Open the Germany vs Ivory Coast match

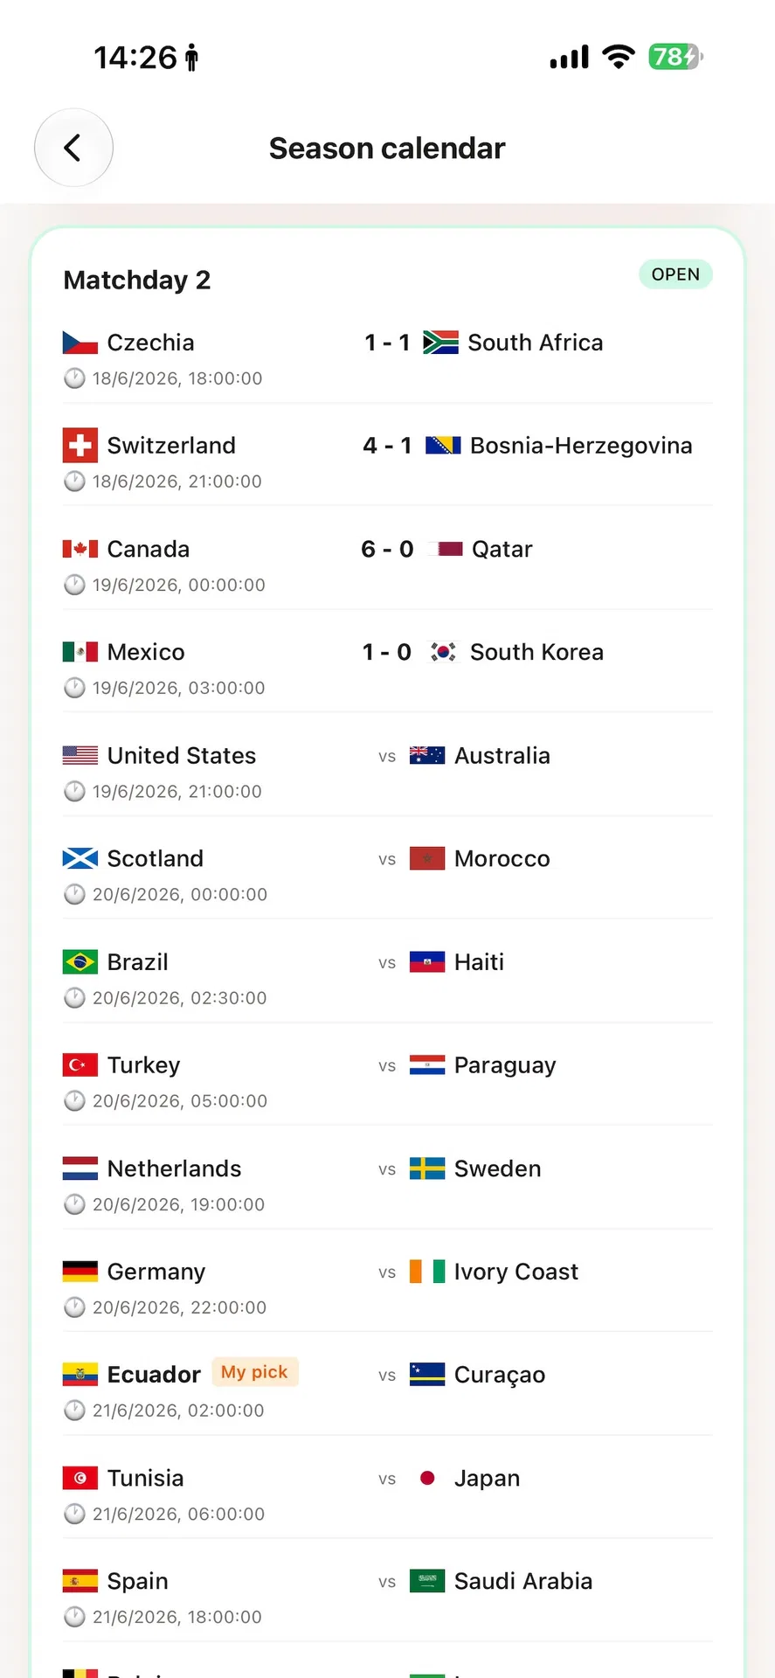388,1280
